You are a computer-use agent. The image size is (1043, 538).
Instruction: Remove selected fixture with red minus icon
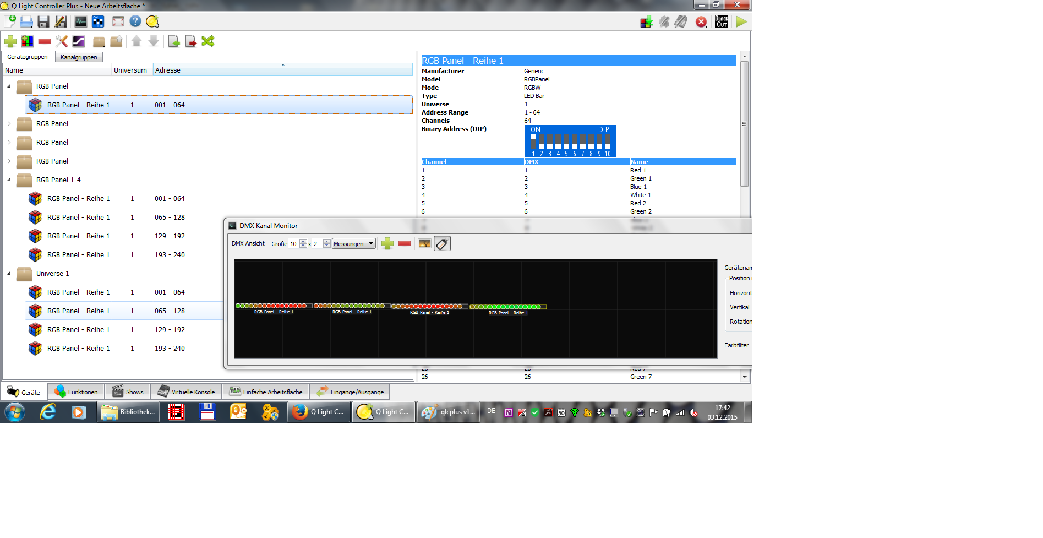45,41
